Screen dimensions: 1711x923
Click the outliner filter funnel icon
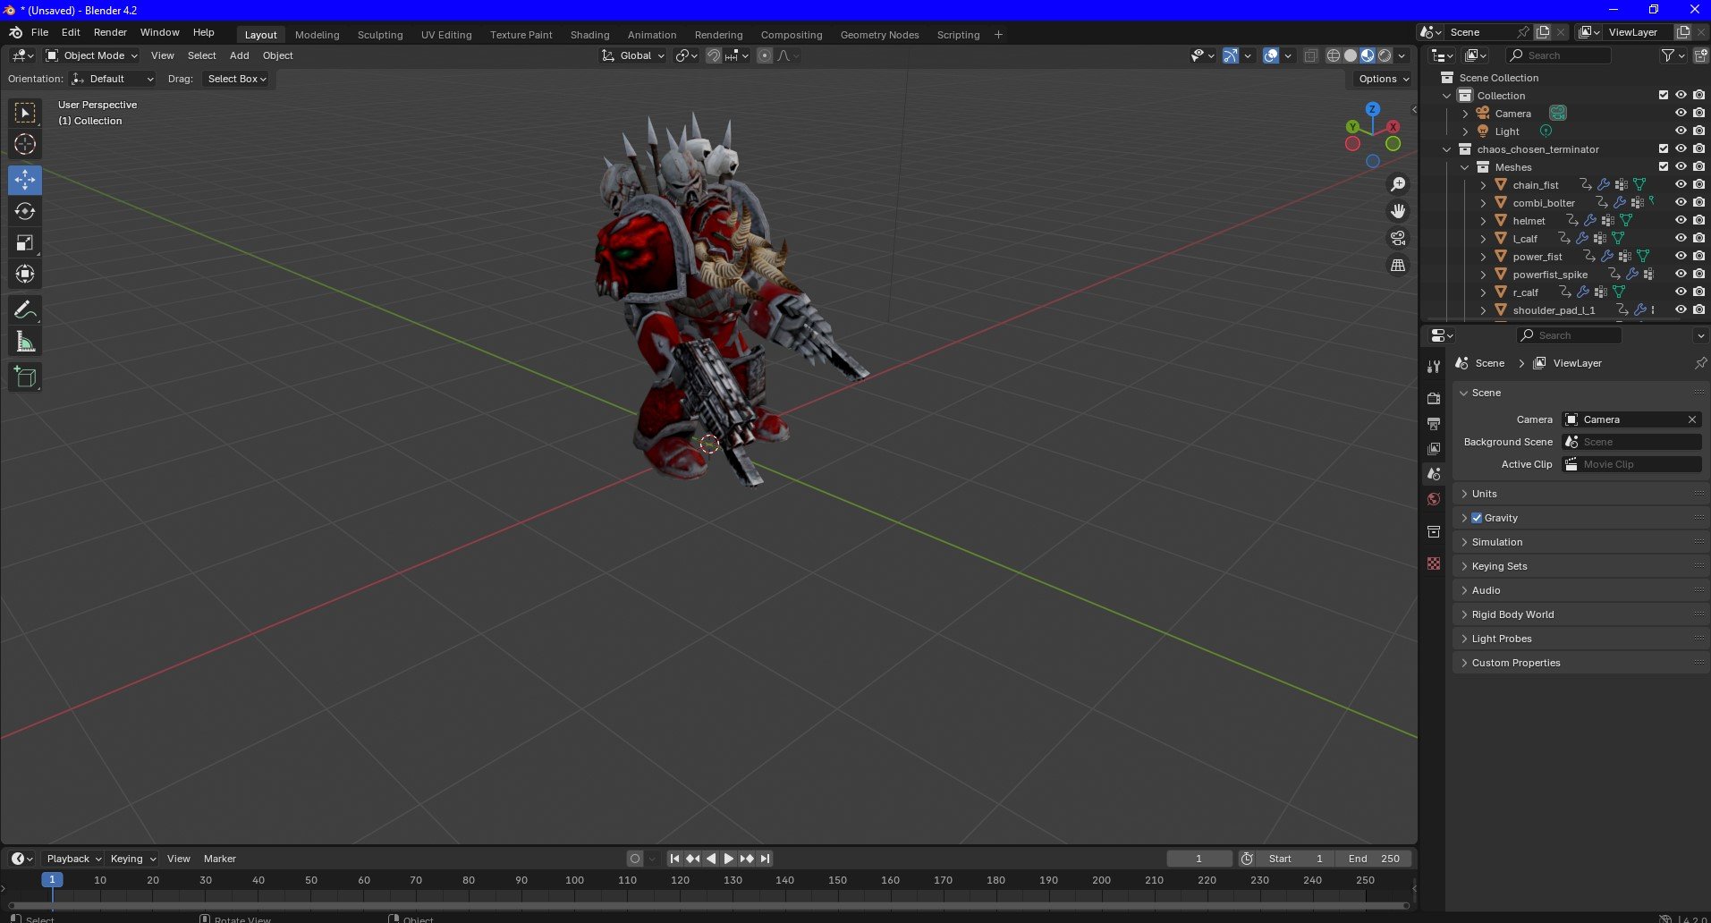1668,55
